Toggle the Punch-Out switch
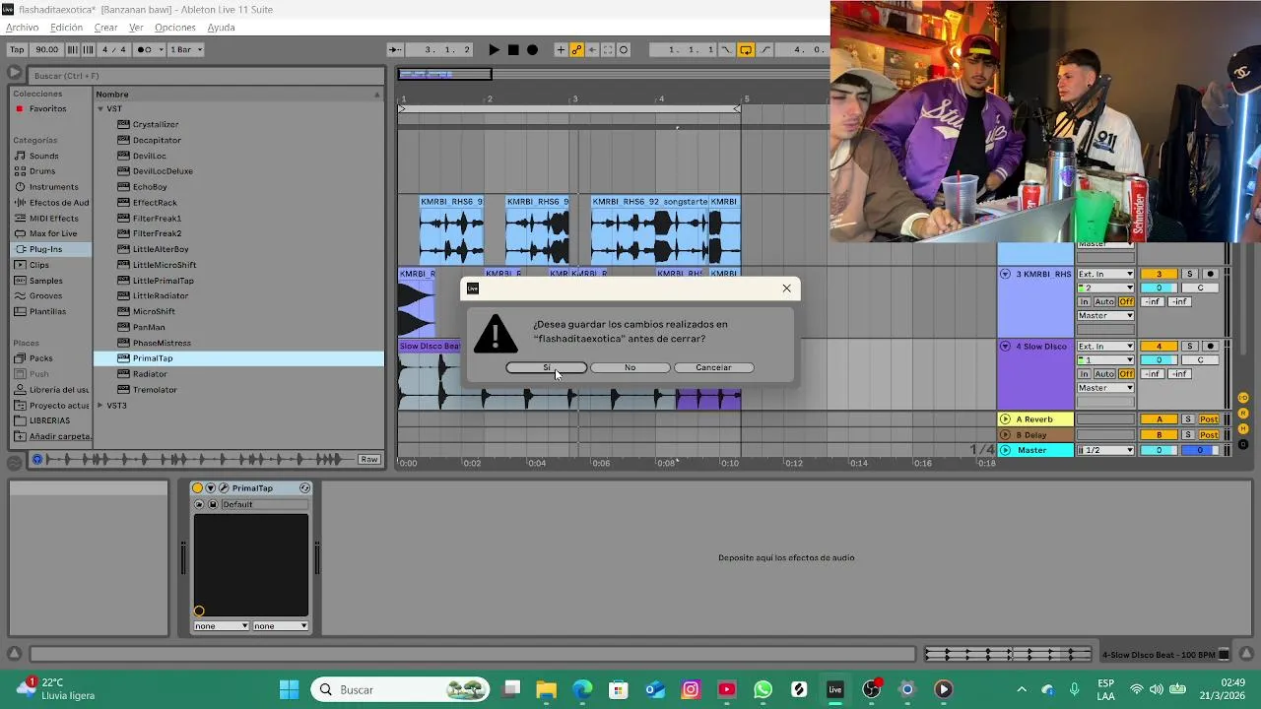The height and width of the screenshot is (709, 1261). 765,50
